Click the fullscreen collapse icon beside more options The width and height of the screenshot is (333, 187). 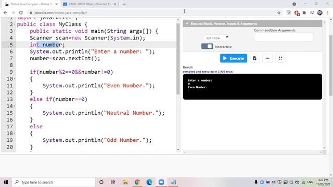pyautogui.click(x=280, y=58)
